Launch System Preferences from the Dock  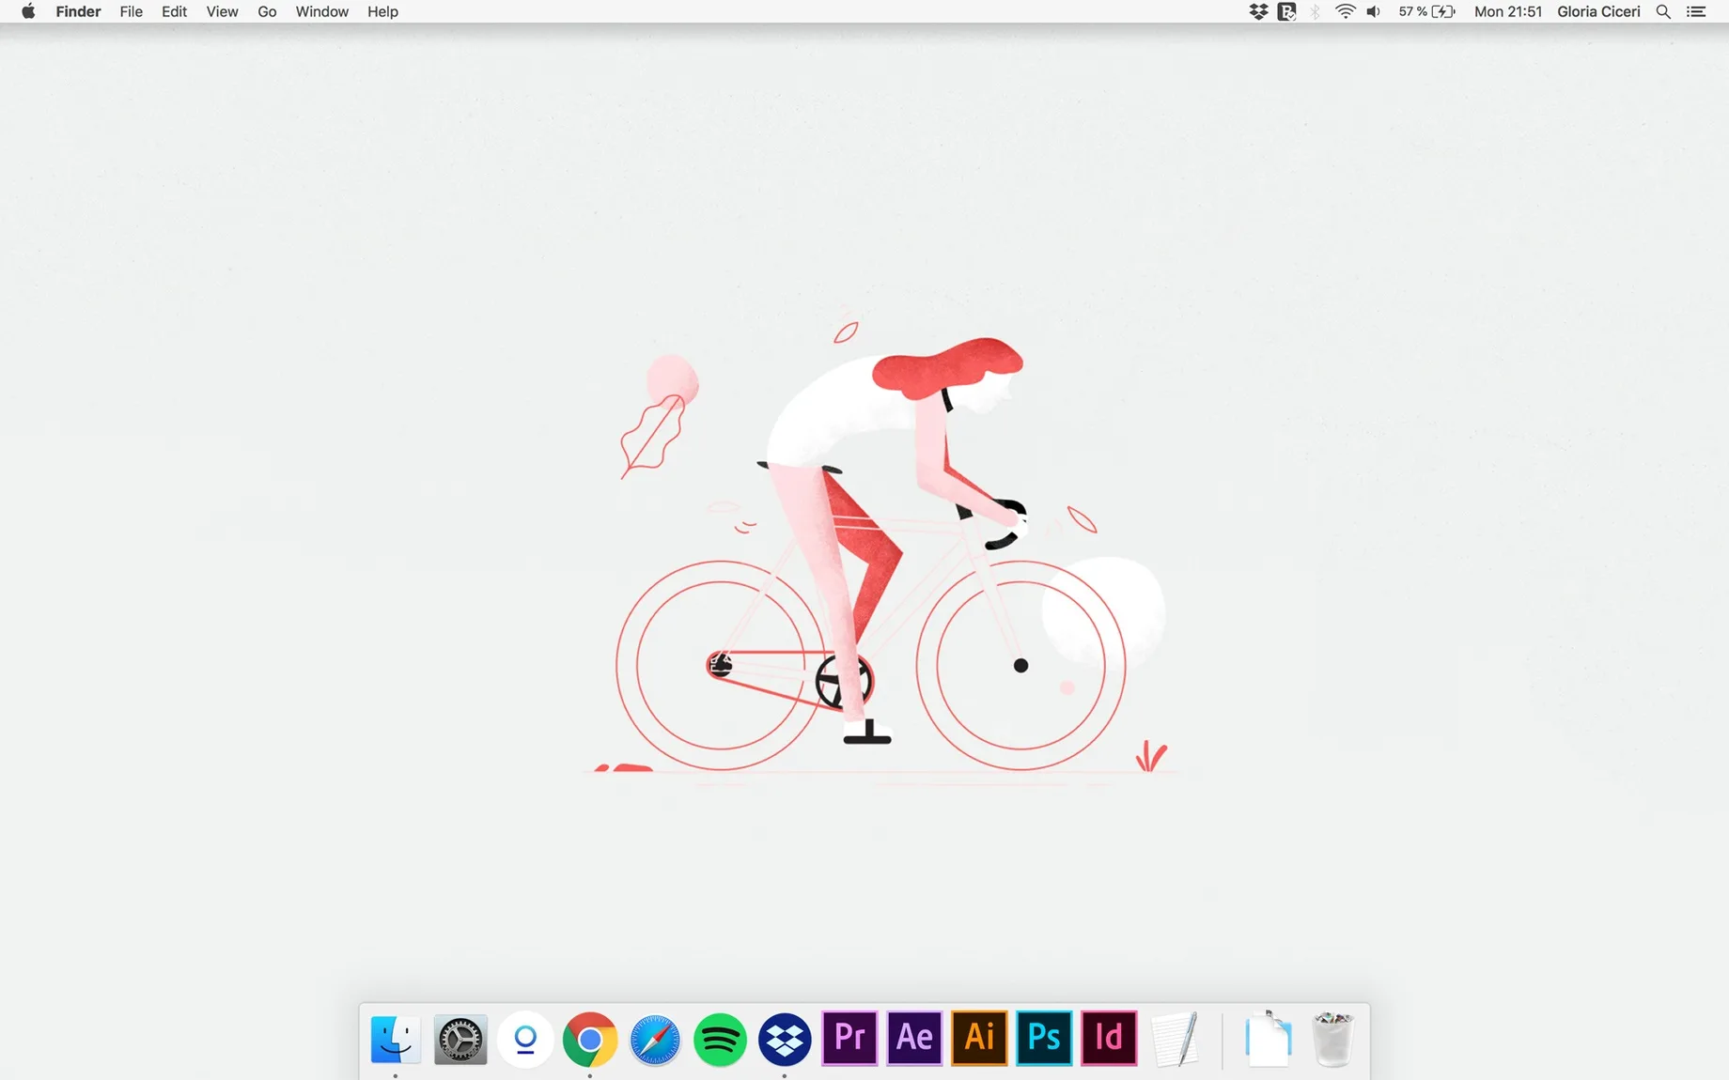(460, 1039)
